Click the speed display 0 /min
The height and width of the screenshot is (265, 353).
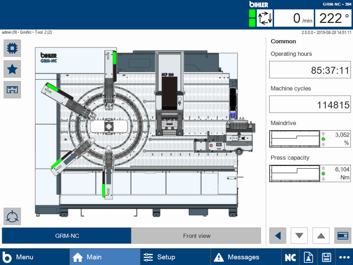tap(294, 18)
